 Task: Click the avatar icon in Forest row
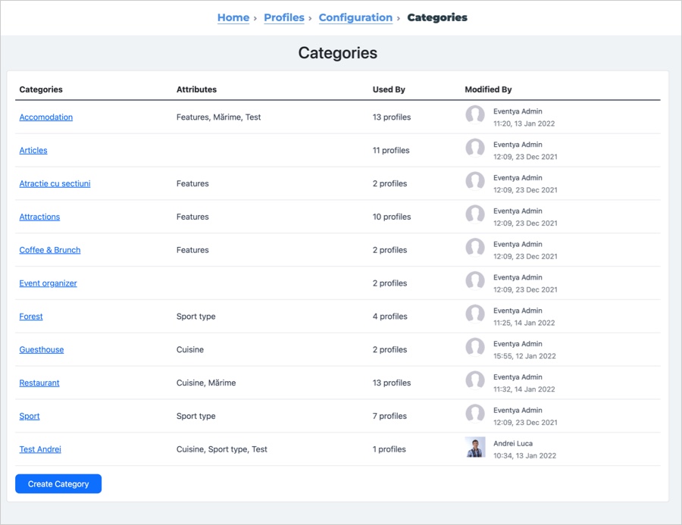[475, 314]
